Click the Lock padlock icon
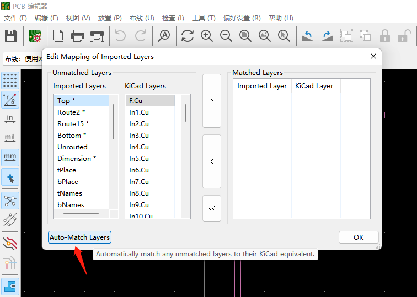The width and height of the screenshot is (417, 297). coord(385,36)
